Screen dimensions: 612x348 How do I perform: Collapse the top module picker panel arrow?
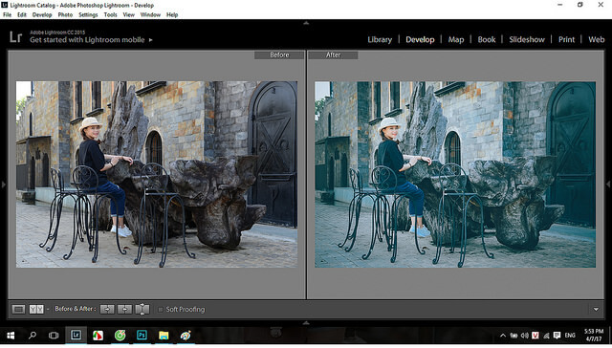click(x=306, y=23)
